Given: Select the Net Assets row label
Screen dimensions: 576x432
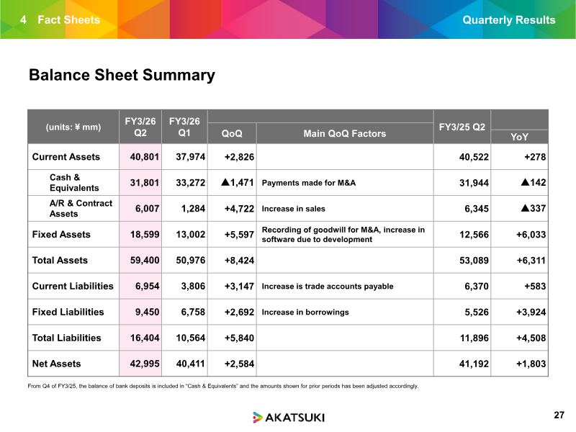Looking at the screenshot, I should 57,364.
